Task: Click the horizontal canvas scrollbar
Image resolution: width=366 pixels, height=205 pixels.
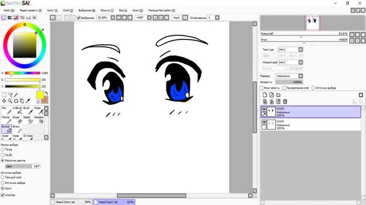Action: click(152, 196)
